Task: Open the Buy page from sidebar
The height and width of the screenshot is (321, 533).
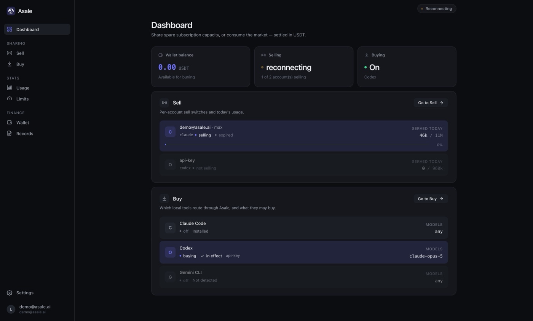Action: click(37, 64)
